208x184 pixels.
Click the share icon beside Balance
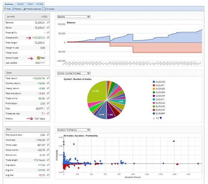tap(48, 23)
